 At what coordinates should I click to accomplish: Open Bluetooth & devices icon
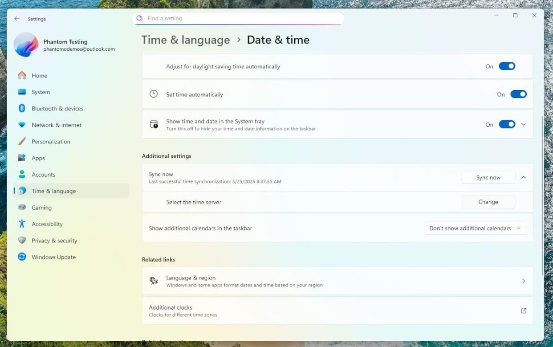click(x=22, y=108)
